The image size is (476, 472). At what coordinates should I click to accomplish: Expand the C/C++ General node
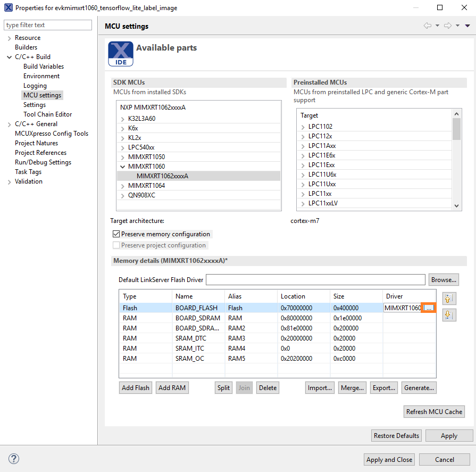coord(9,124)
